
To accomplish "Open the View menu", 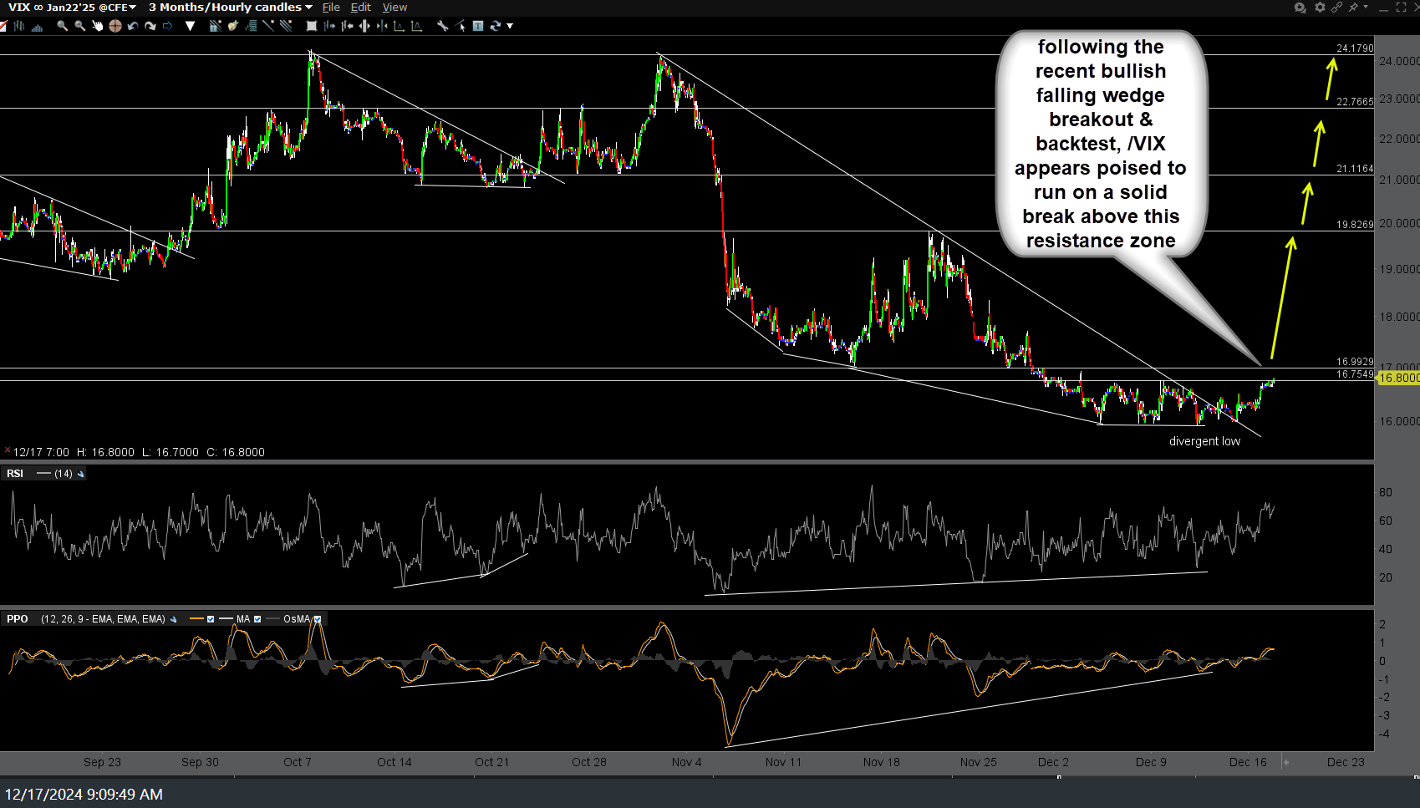I will (394, 8).
